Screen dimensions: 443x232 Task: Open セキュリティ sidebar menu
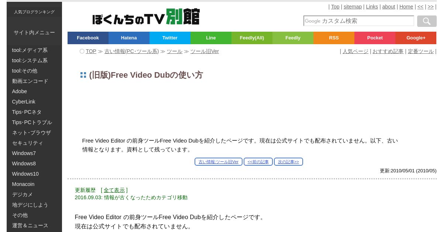coord(34,143)
